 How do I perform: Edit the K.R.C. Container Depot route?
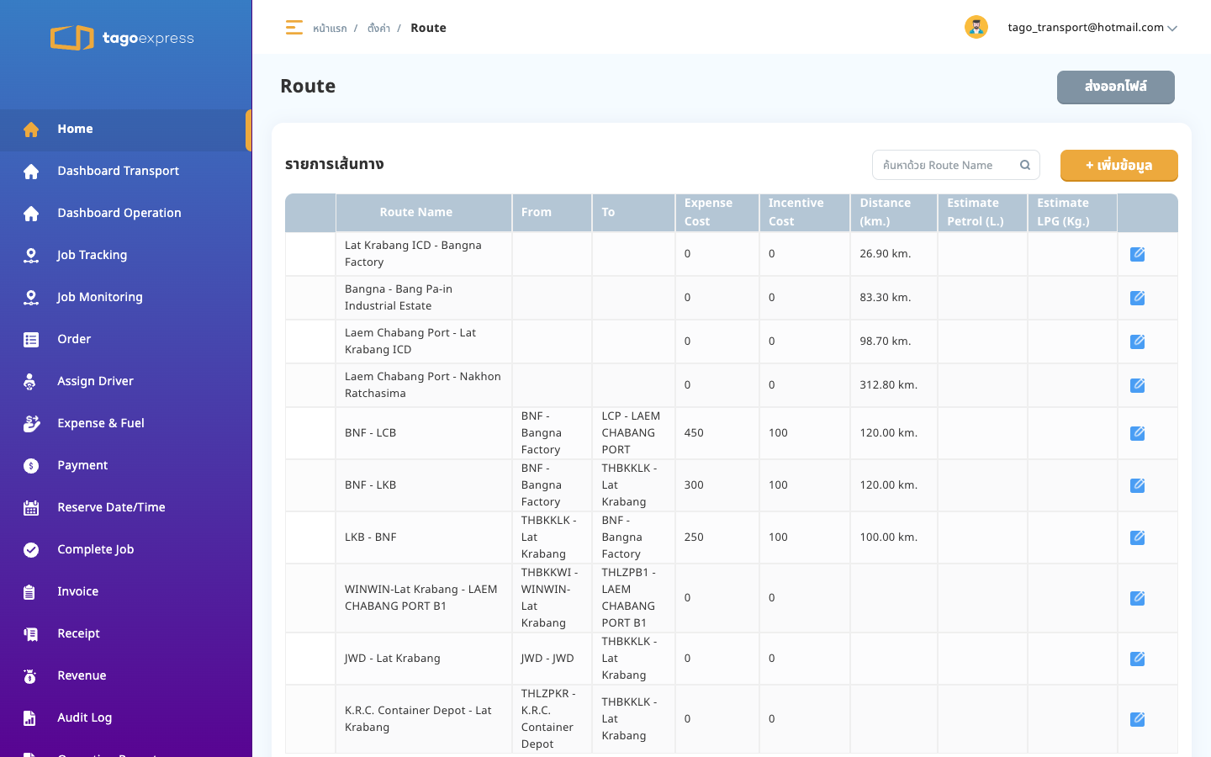(x=1137, y=719)
